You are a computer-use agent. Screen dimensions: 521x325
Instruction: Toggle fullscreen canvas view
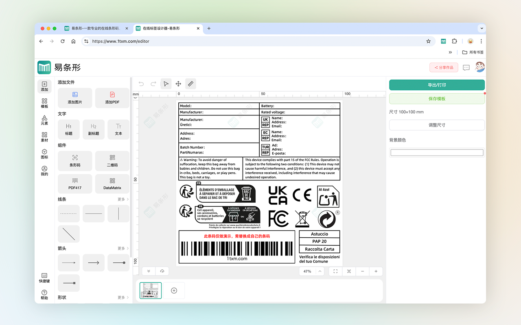(x=335, y=271)
